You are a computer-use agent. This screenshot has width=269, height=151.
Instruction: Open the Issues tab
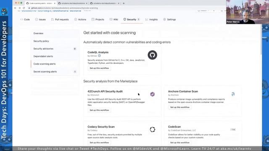[x=40, y=20]
